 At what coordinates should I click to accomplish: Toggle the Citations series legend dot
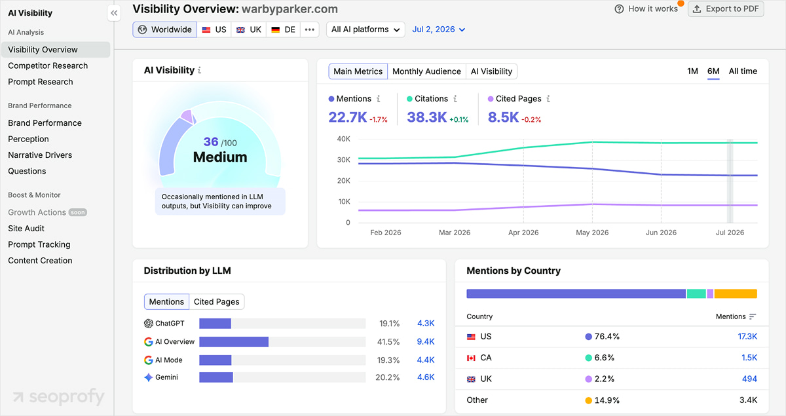pos(409,99)
